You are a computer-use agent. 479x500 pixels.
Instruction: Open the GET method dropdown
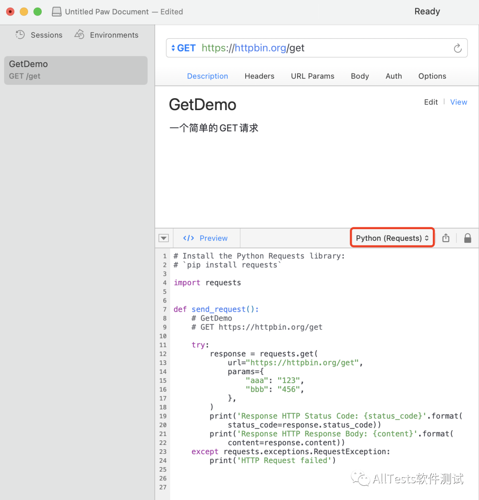(x=183, y=48)
